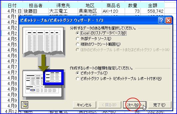Viewport: 177px width, 114px height.
Task: Click cell containing 県南地区 in first row
Action: point(90,11)
